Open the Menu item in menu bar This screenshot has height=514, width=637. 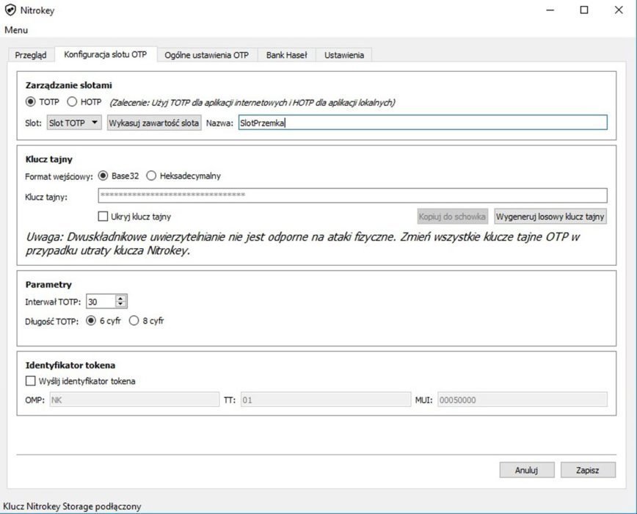coord(16,30)
